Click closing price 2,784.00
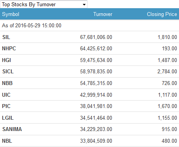Viewport: 179px width, 147px height. 167,71
